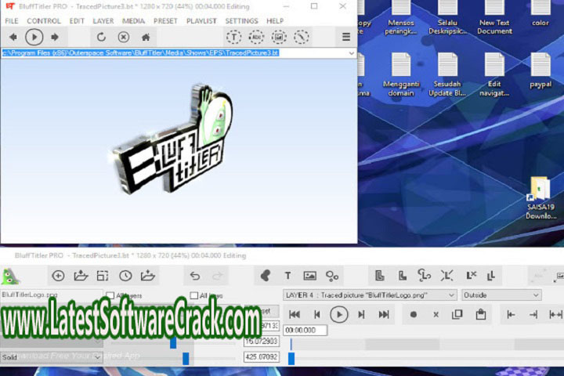564x376 pixels.
Task: Open the PLAYLIST menu
Action: (x=201, y=21)
